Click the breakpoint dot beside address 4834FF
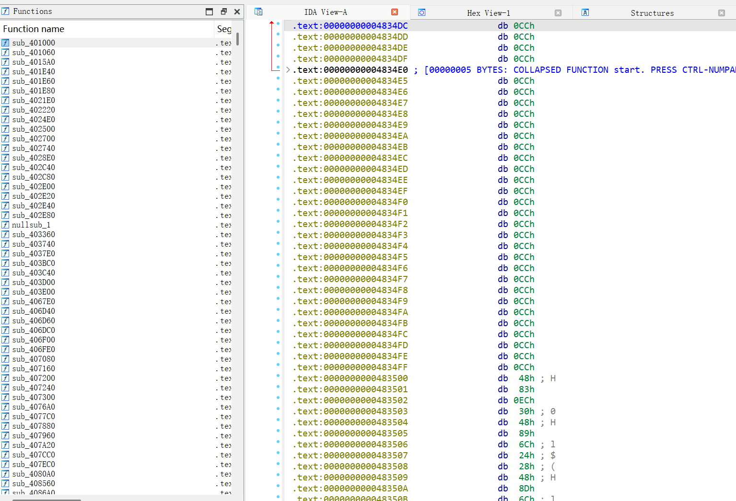This screenshot has height=501, width=736. point(278,365)
